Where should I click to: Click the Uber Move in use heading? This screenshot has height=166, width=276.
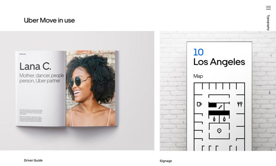click(49, 20)
